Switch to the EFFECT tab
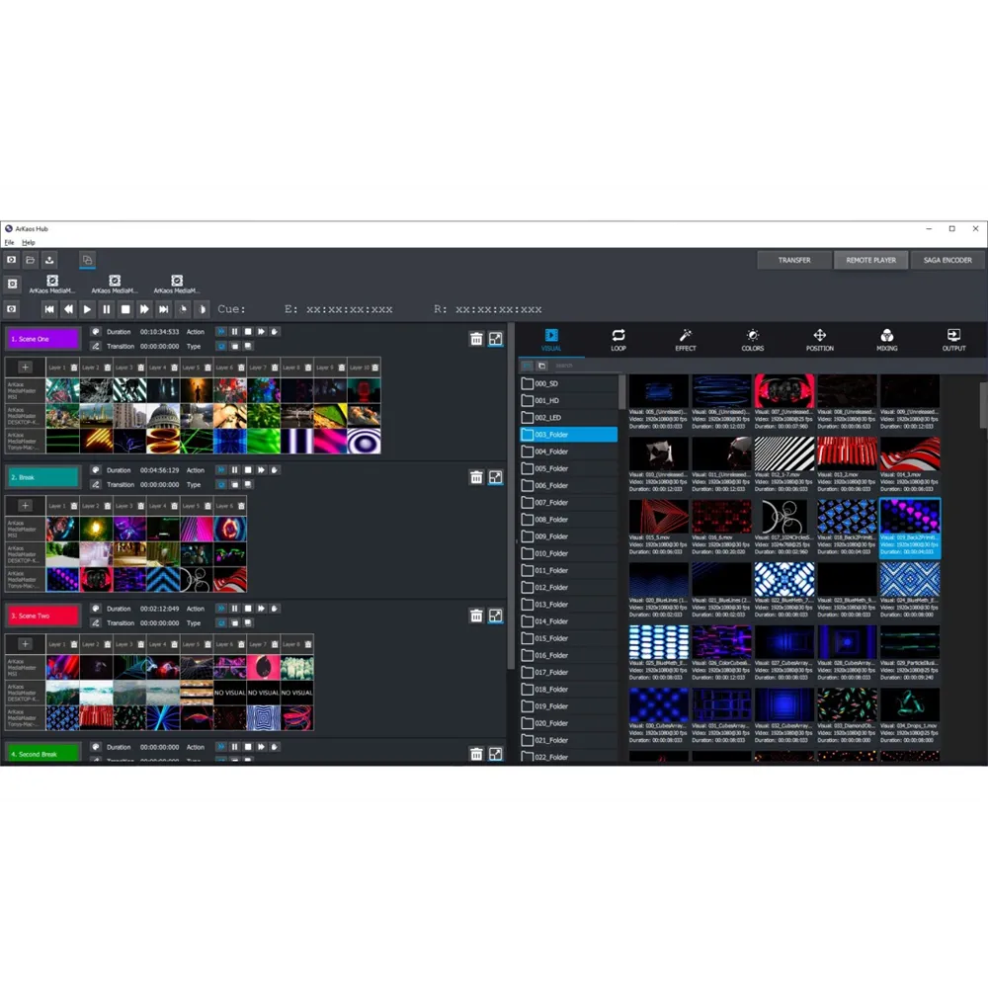This screenshot has width=988, height=988. click(x=686, y=340)
